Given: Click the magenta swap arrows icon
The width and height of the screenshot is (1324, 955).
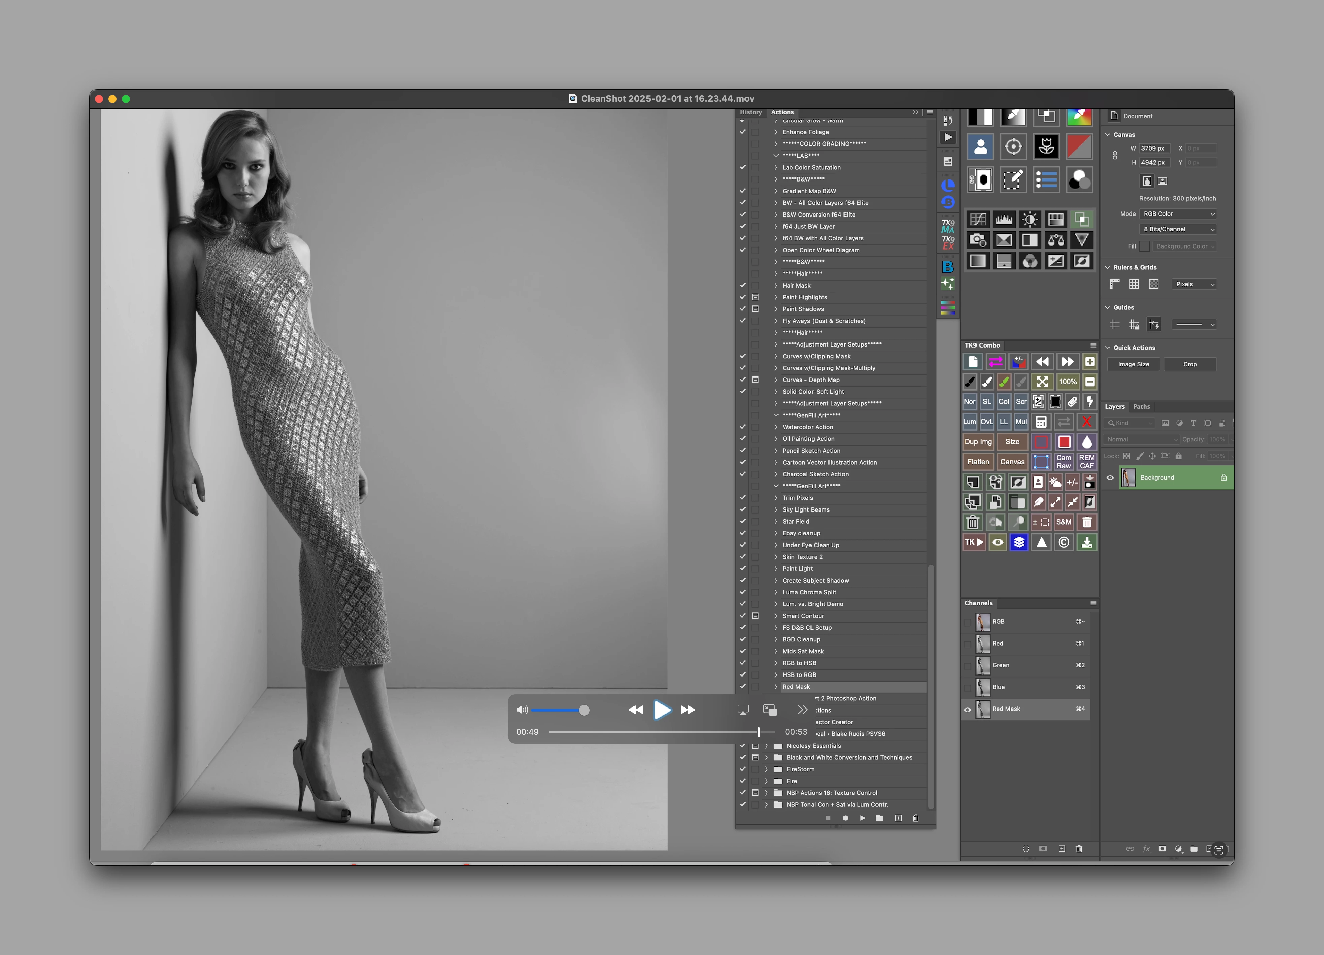Looking at the screenshot, I should tap(996, 362).
